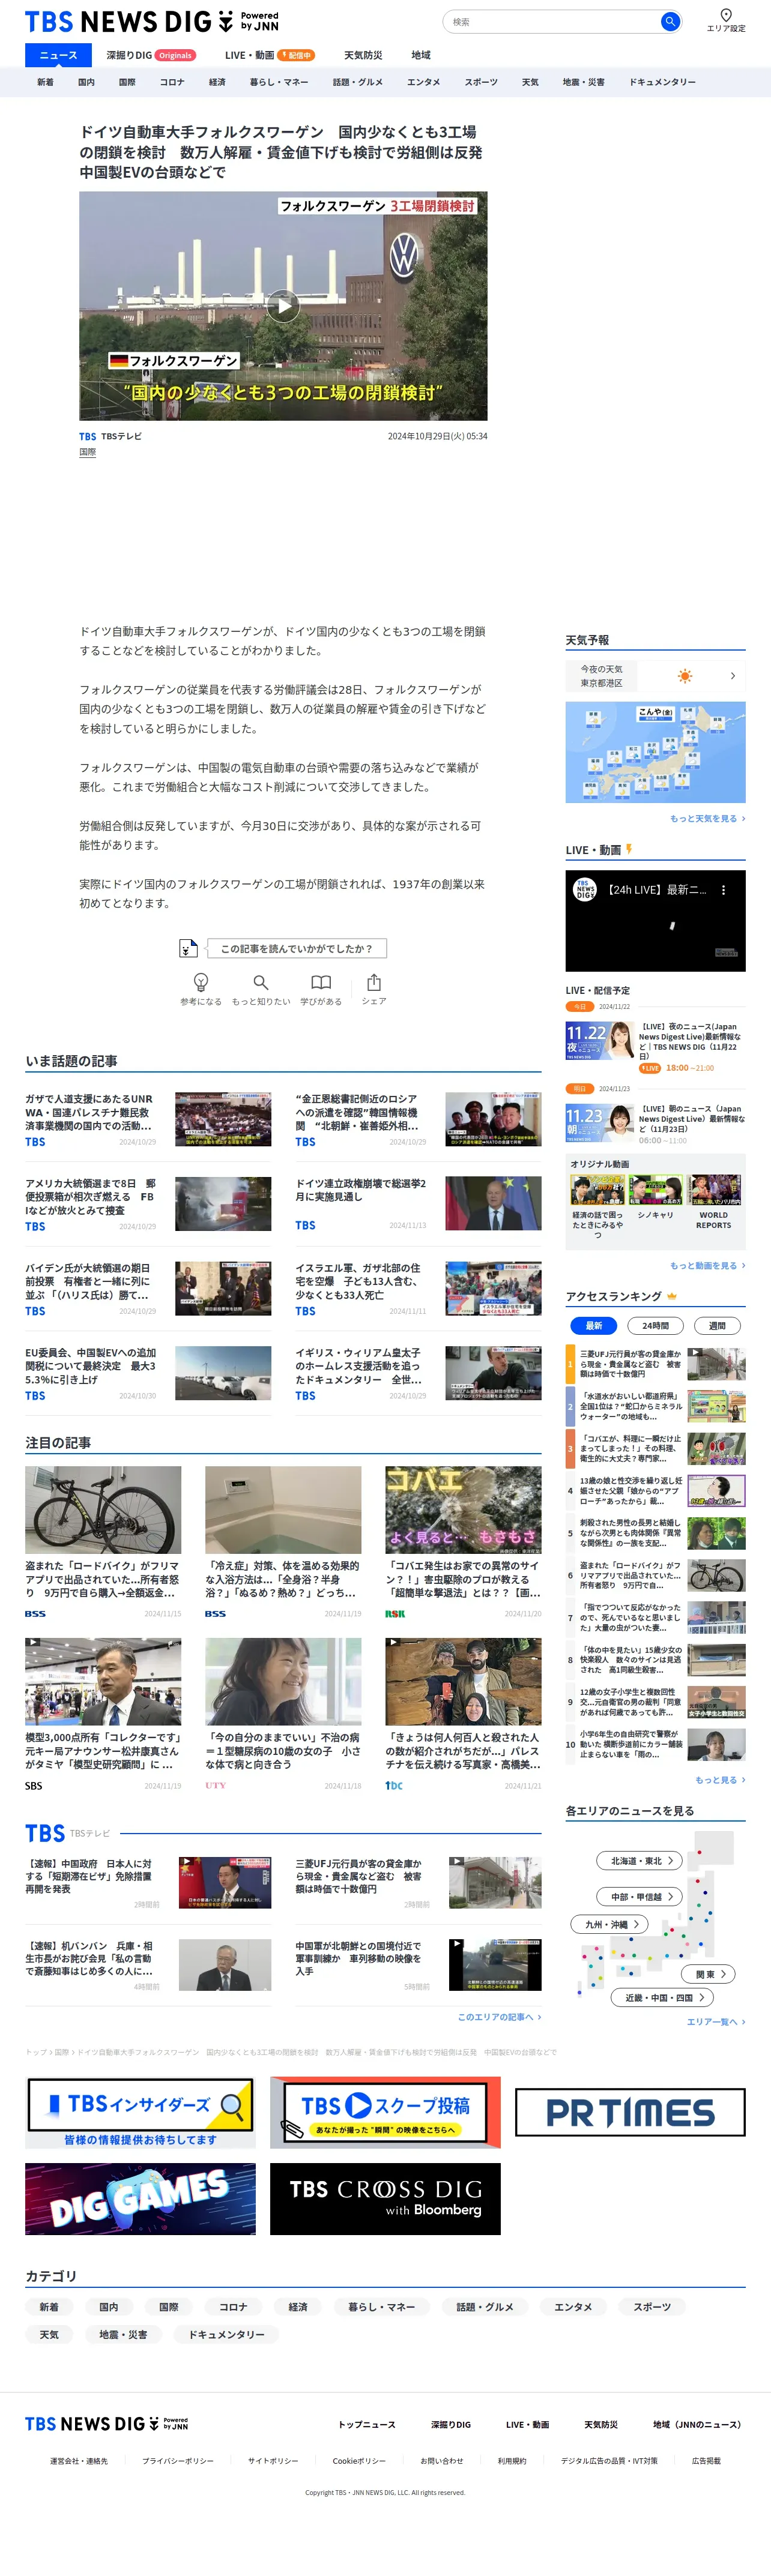The image size is (771, 2576).
Task: Open the 11.22 夜のニュース LIVE schedule thumbnail
Action: point(600,1040)
